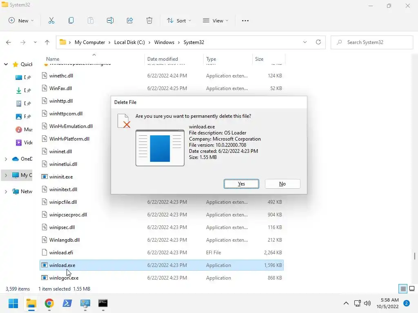Click the vertical scrollbar thumb
418x313 pixels.
(x=415, y=256)
